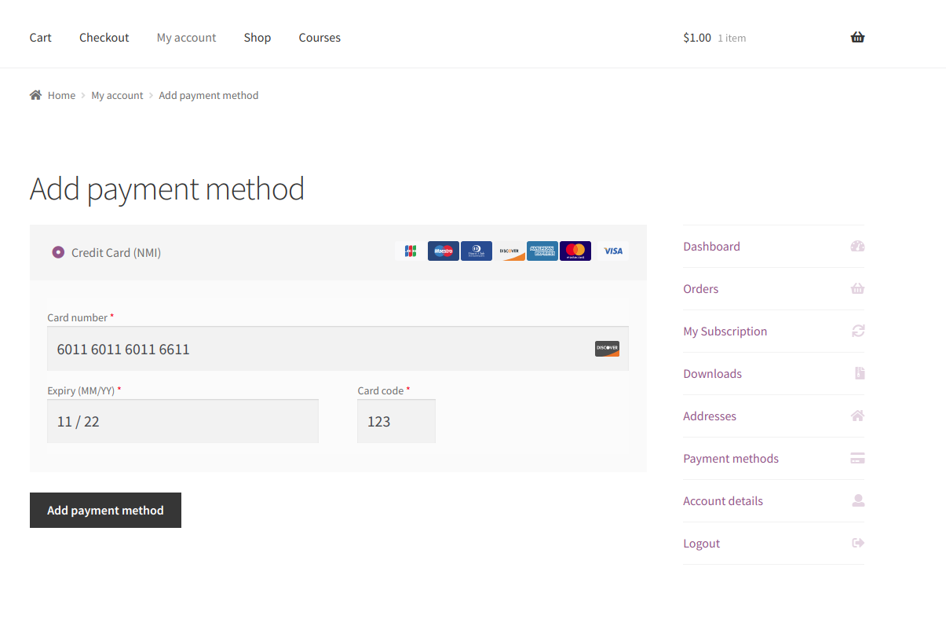Image resolution: width=946 pixels, height=619 pixels.
Task: Click the JCB card logo
Action: pyautogui.click(x=410, y=251)
